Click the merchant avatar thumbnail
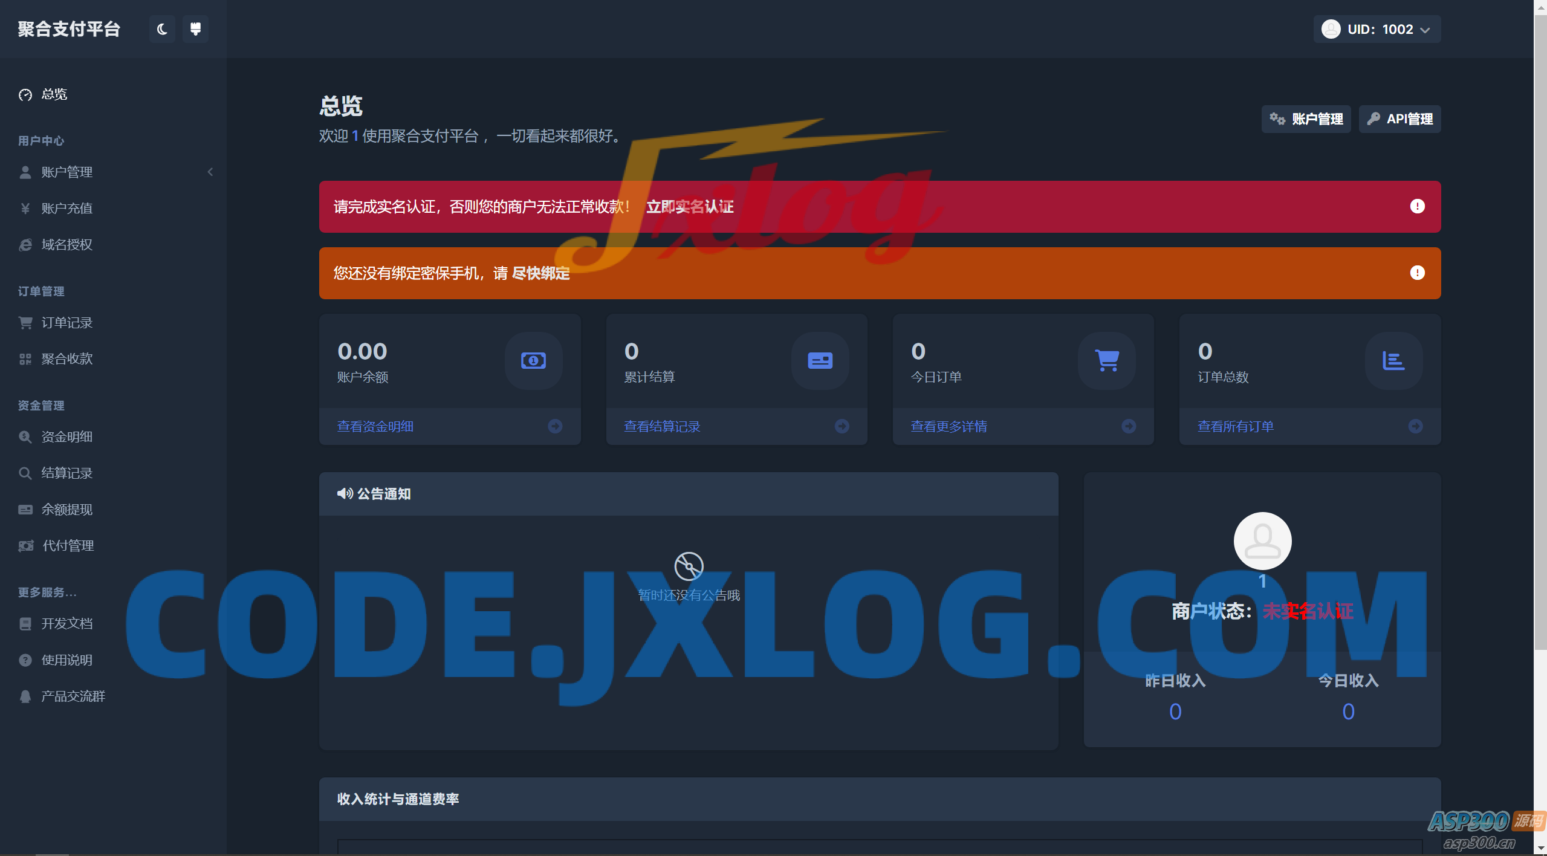This screenshot has width=1547, height=856. pos(1262,540)
